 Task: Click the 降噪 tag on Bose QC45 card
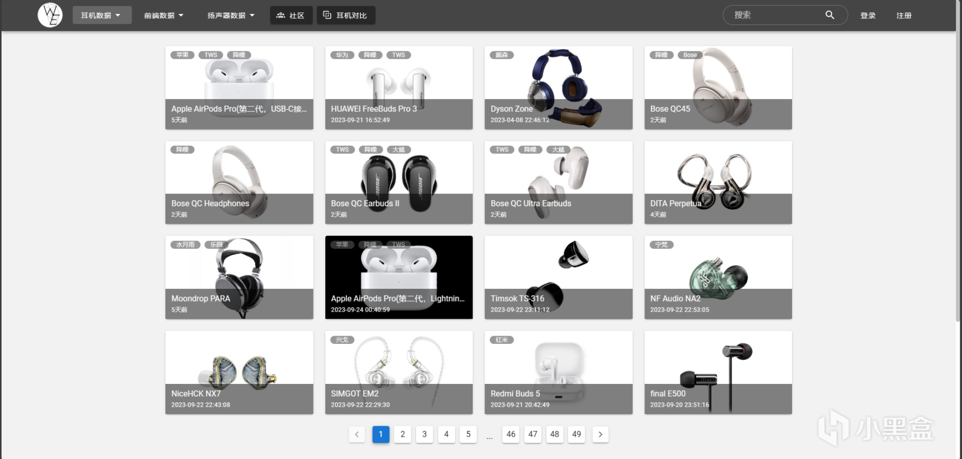point(661,55)
